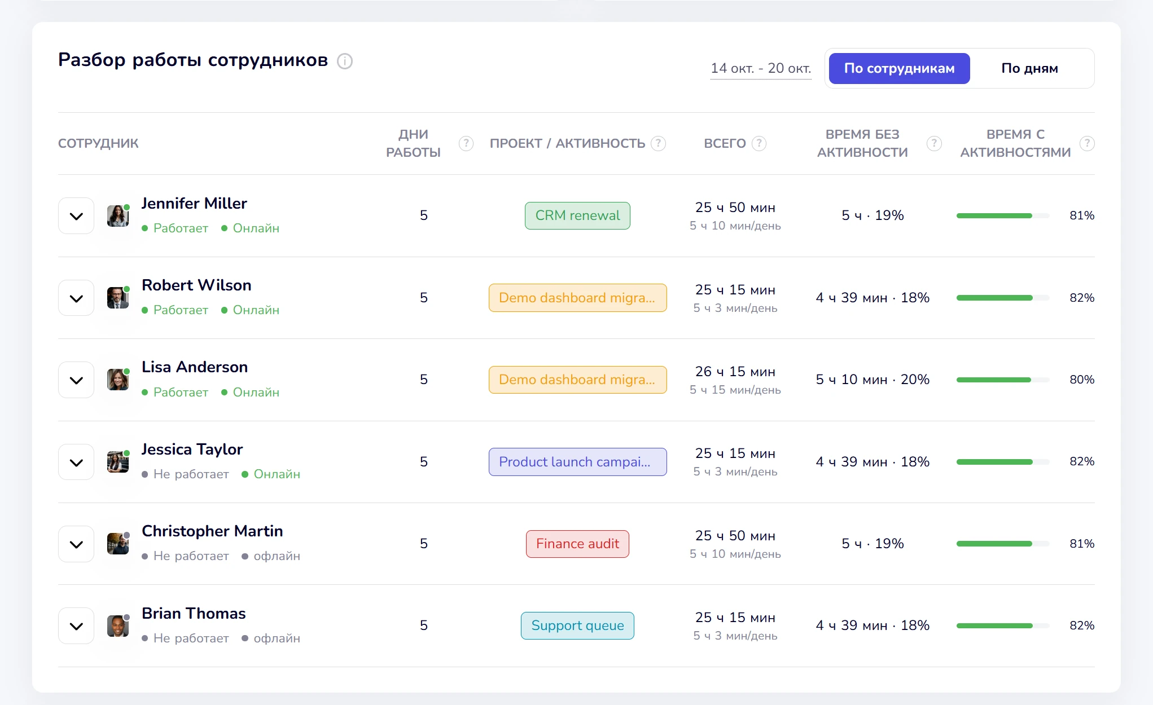Click Lisa Anderson's total 26 ч 15 мин

point(735,372)
